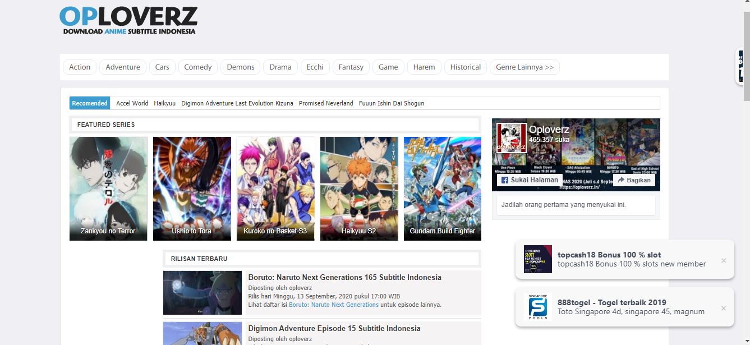Choose the Fantasy genre tag
Image resolution: width=750 pixels, height=345 pixels.
coord(351,67)
